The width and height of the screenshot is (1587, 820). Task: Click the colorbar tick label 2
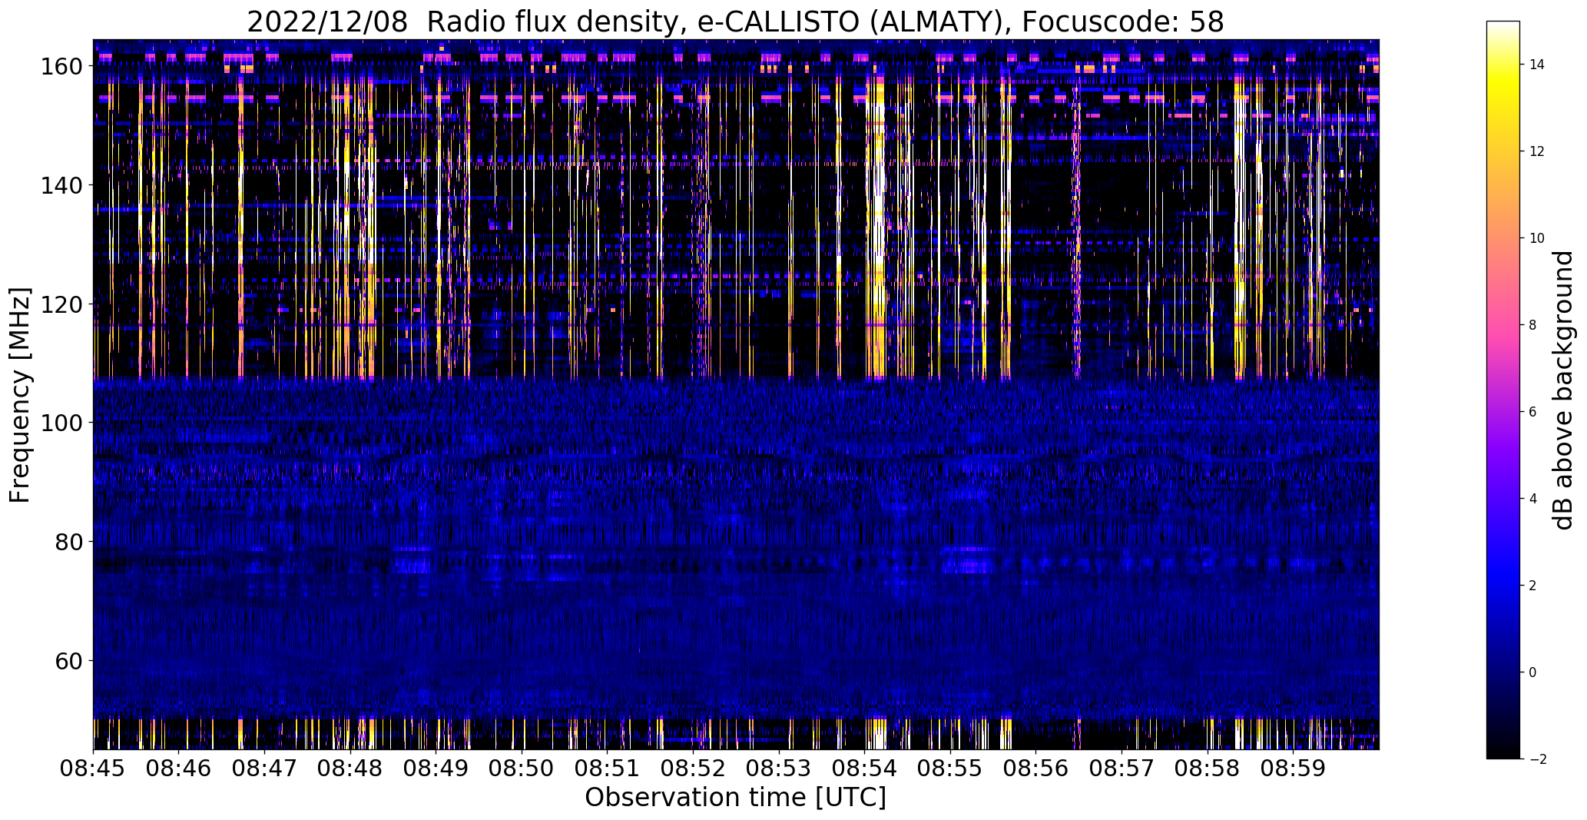pyautogui.click(x=1533, y=586)
